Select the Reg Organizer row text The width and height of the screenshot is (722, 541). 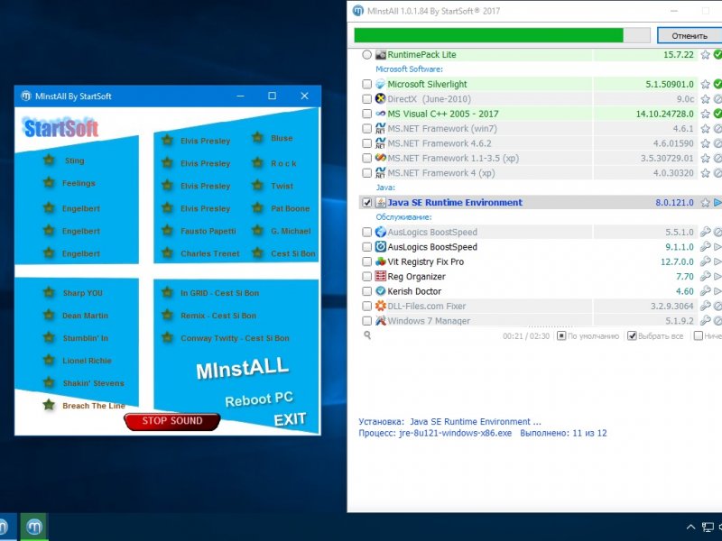pos(416,277)
